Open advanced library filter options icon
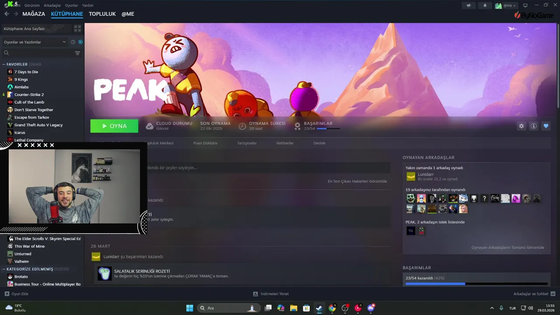Image resolution: width=560 pixels, height=315 pixels. (77, 53)
